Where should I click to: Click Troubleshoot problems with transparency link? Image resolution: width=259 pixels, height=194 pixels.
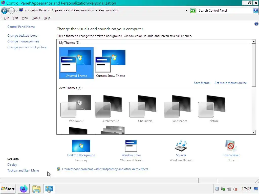click(x=105, y=169)
